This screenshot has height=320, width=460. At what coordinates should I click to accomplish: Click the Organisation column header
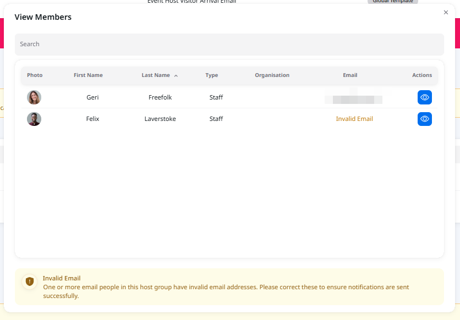click(272, 75)
